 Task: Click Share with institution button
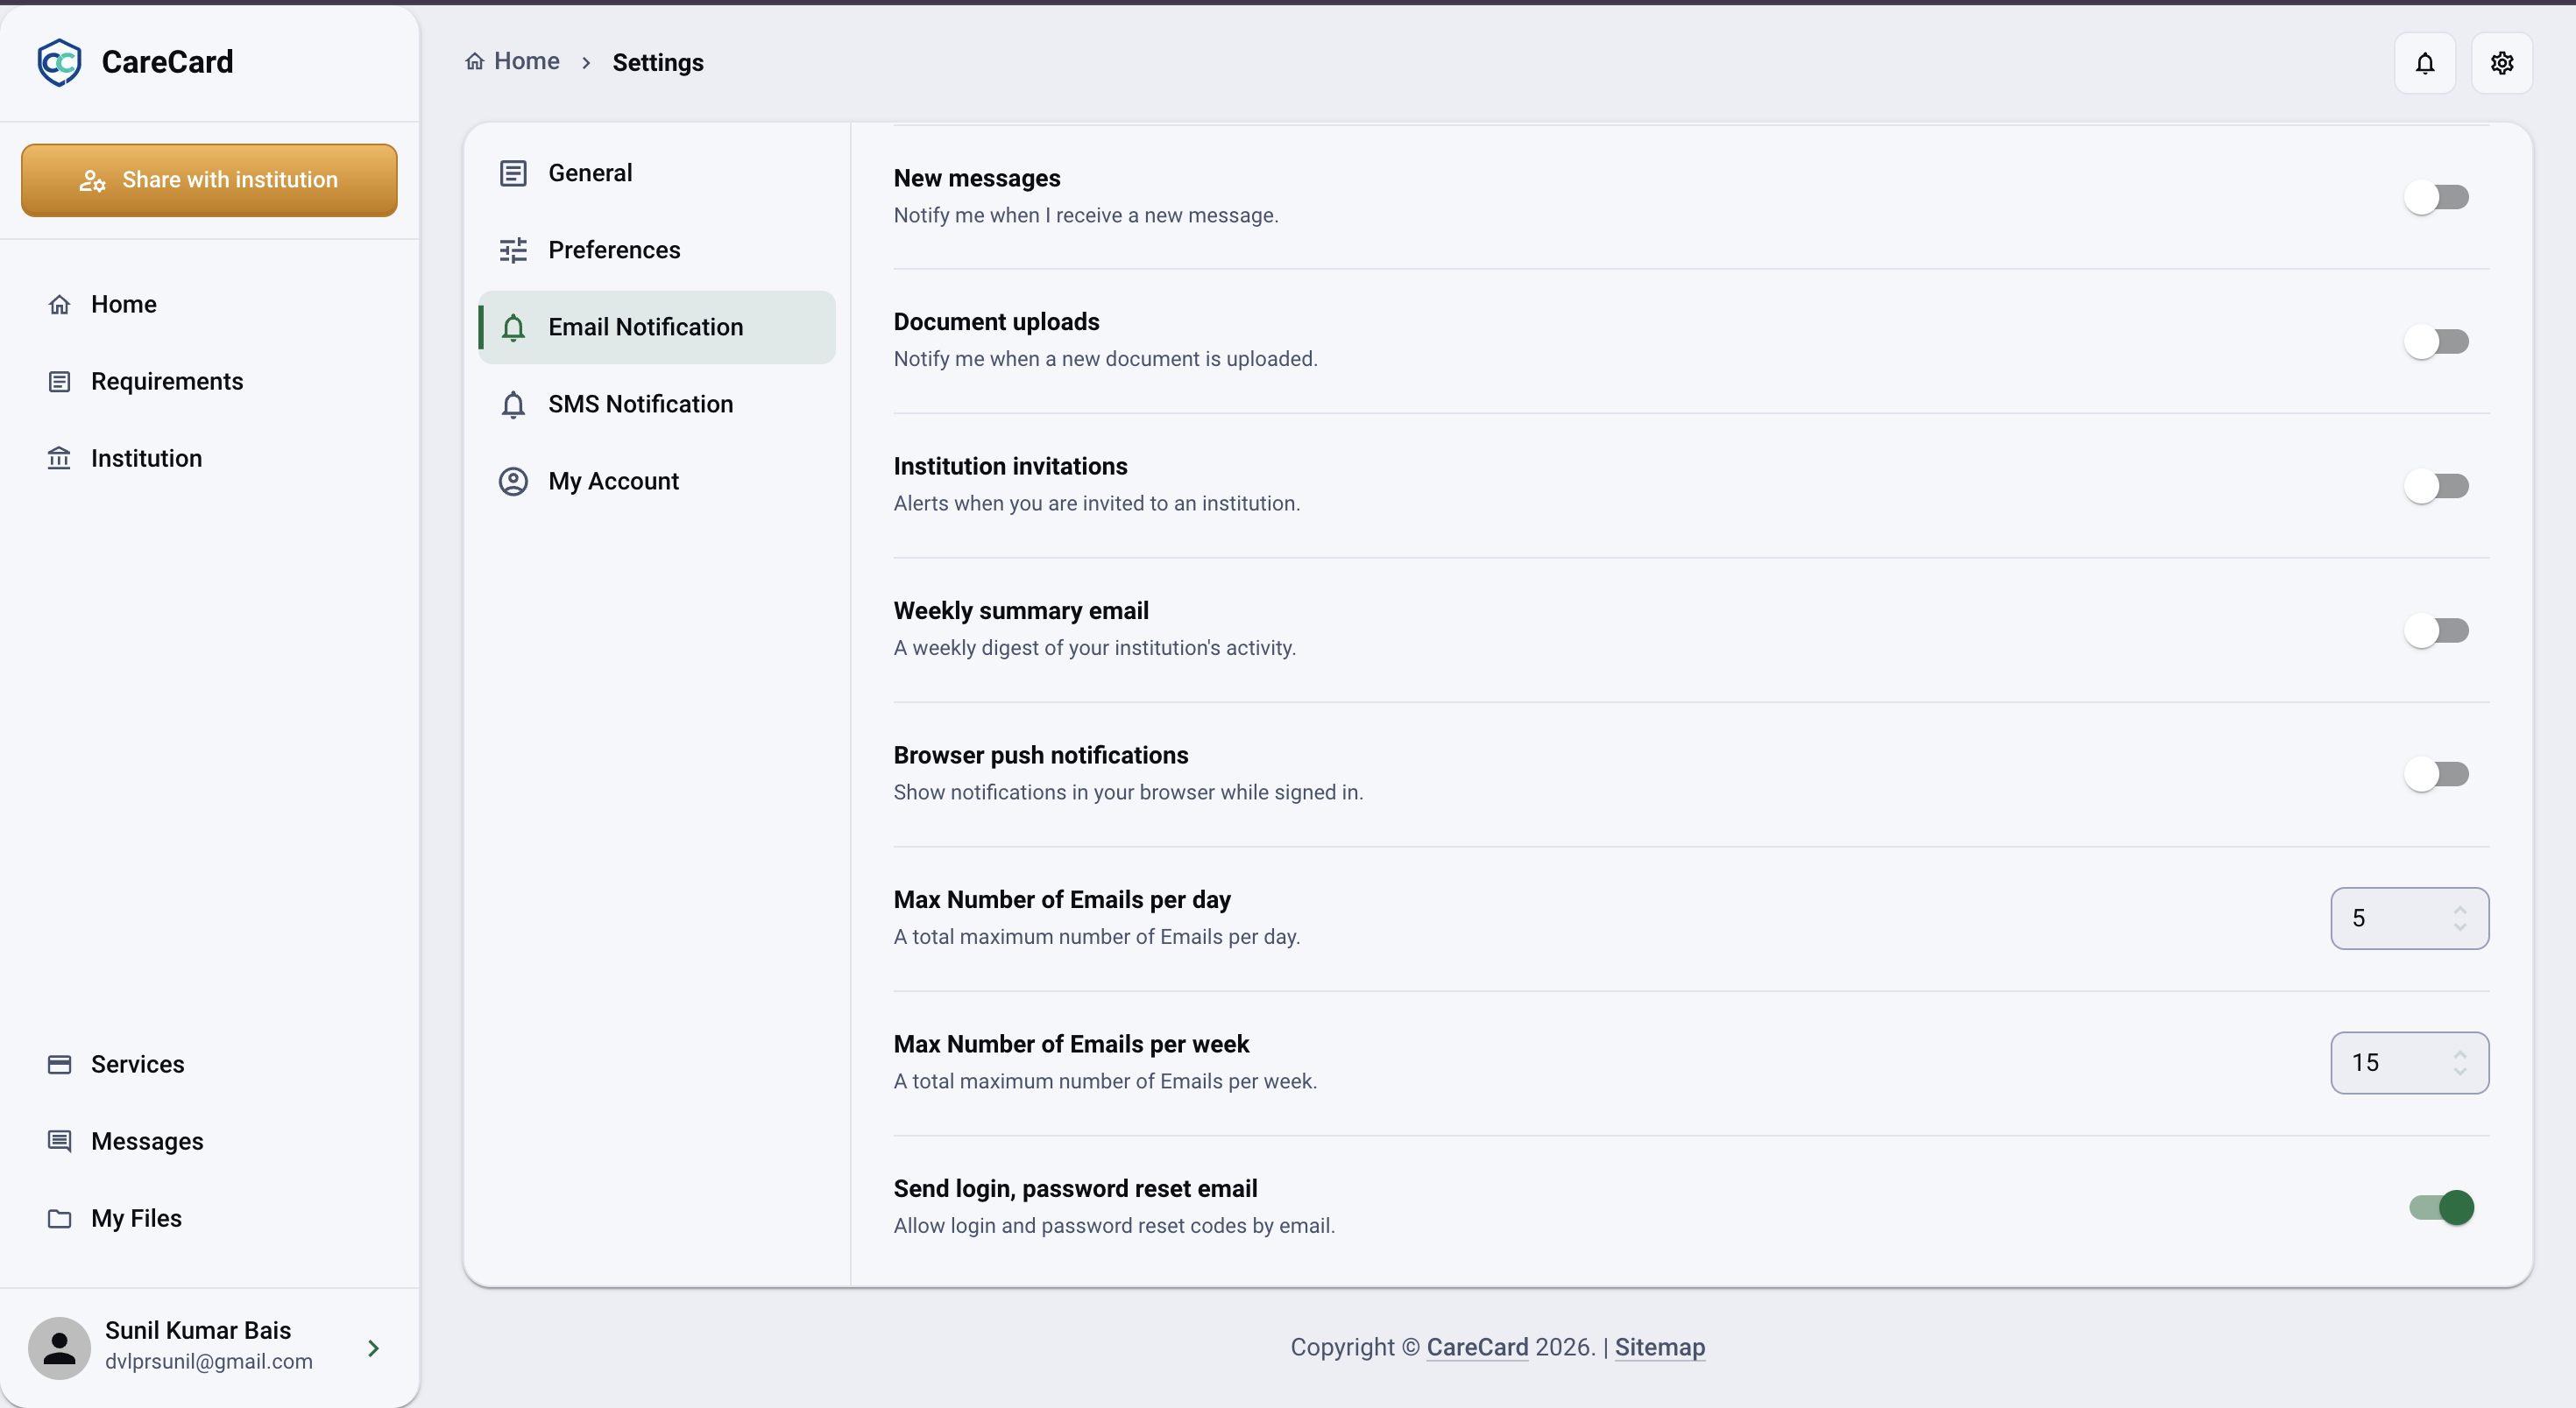209,180
